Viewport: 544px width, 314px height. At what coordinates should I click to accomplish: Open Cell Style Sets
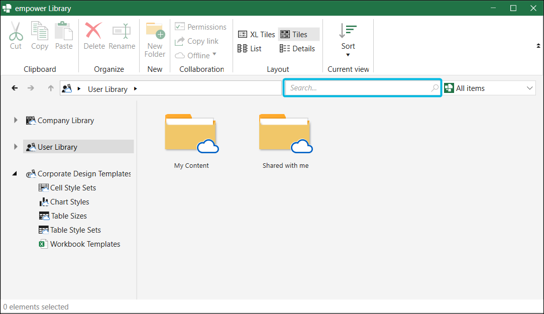pyautogui.click(x=73, y=188)
